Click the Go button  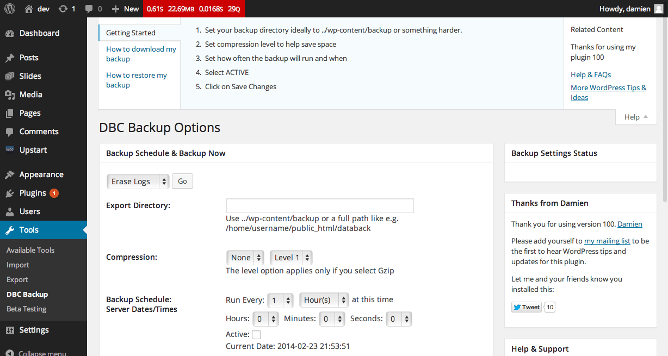pos(183,182)
